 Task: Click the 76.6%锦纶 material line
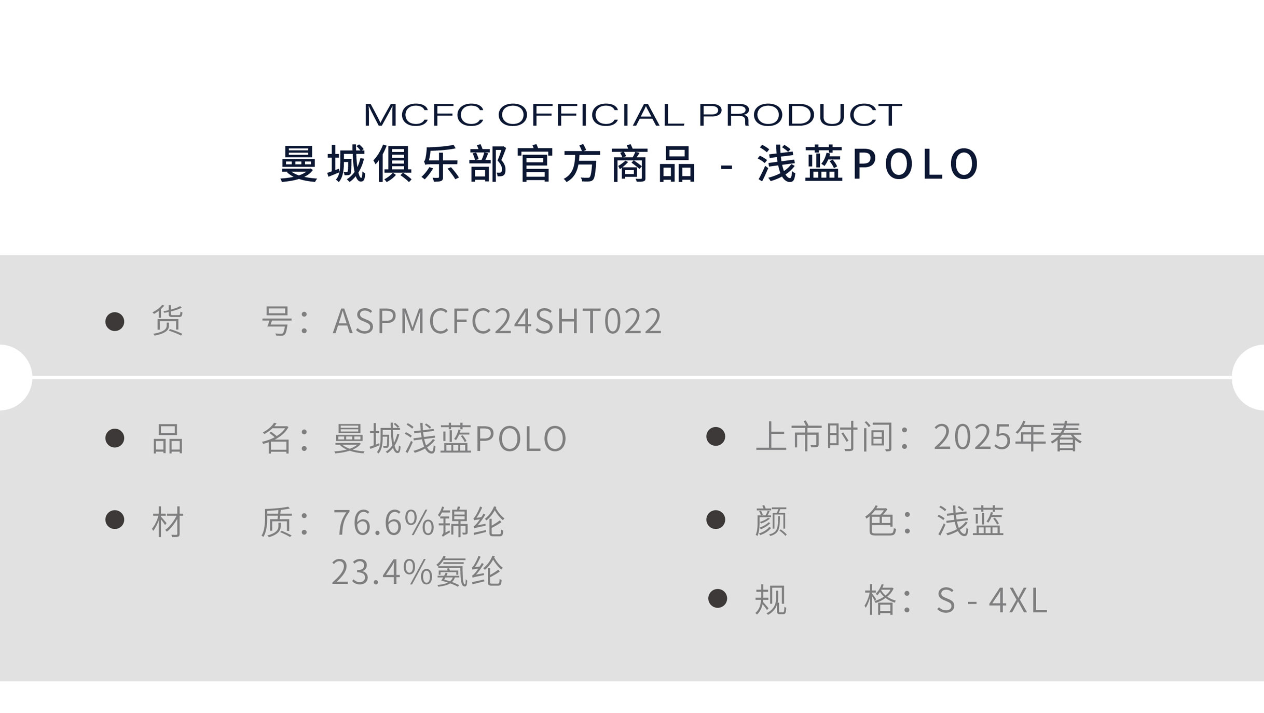(x=418, y=522)
